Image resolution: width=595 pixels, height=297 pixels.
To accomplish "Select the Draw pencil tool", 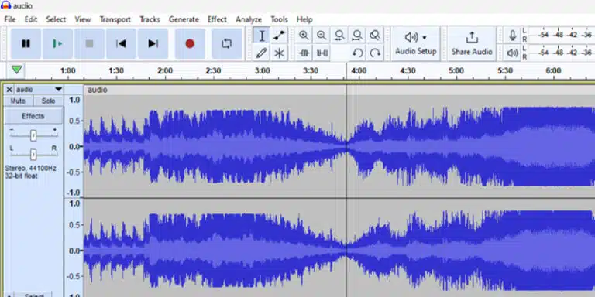I will (x=261, y=53).
